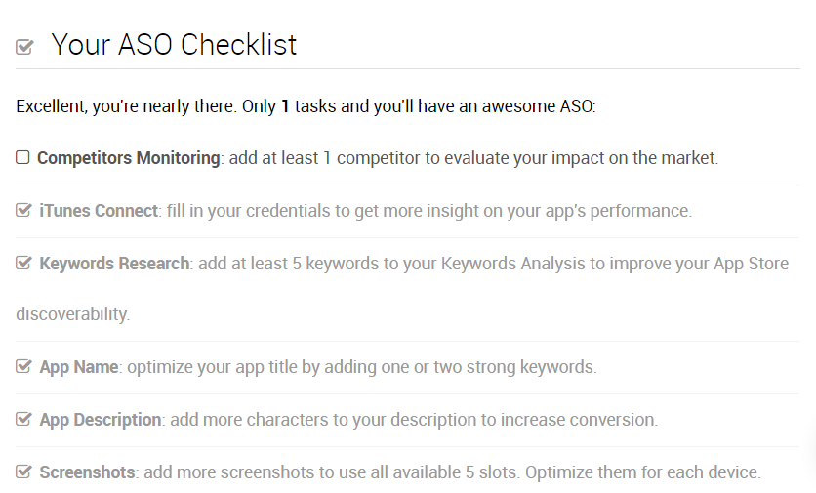Select the Keywords Research bold label
This screenshot has width=816, height=493.
(x=114, y=264)
